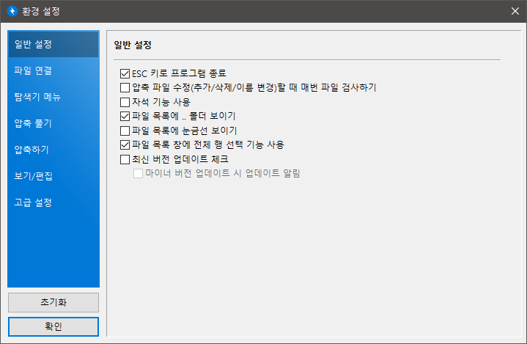Show the 고급 설정 page
The image size is (527, 344).
coord(54,202)
